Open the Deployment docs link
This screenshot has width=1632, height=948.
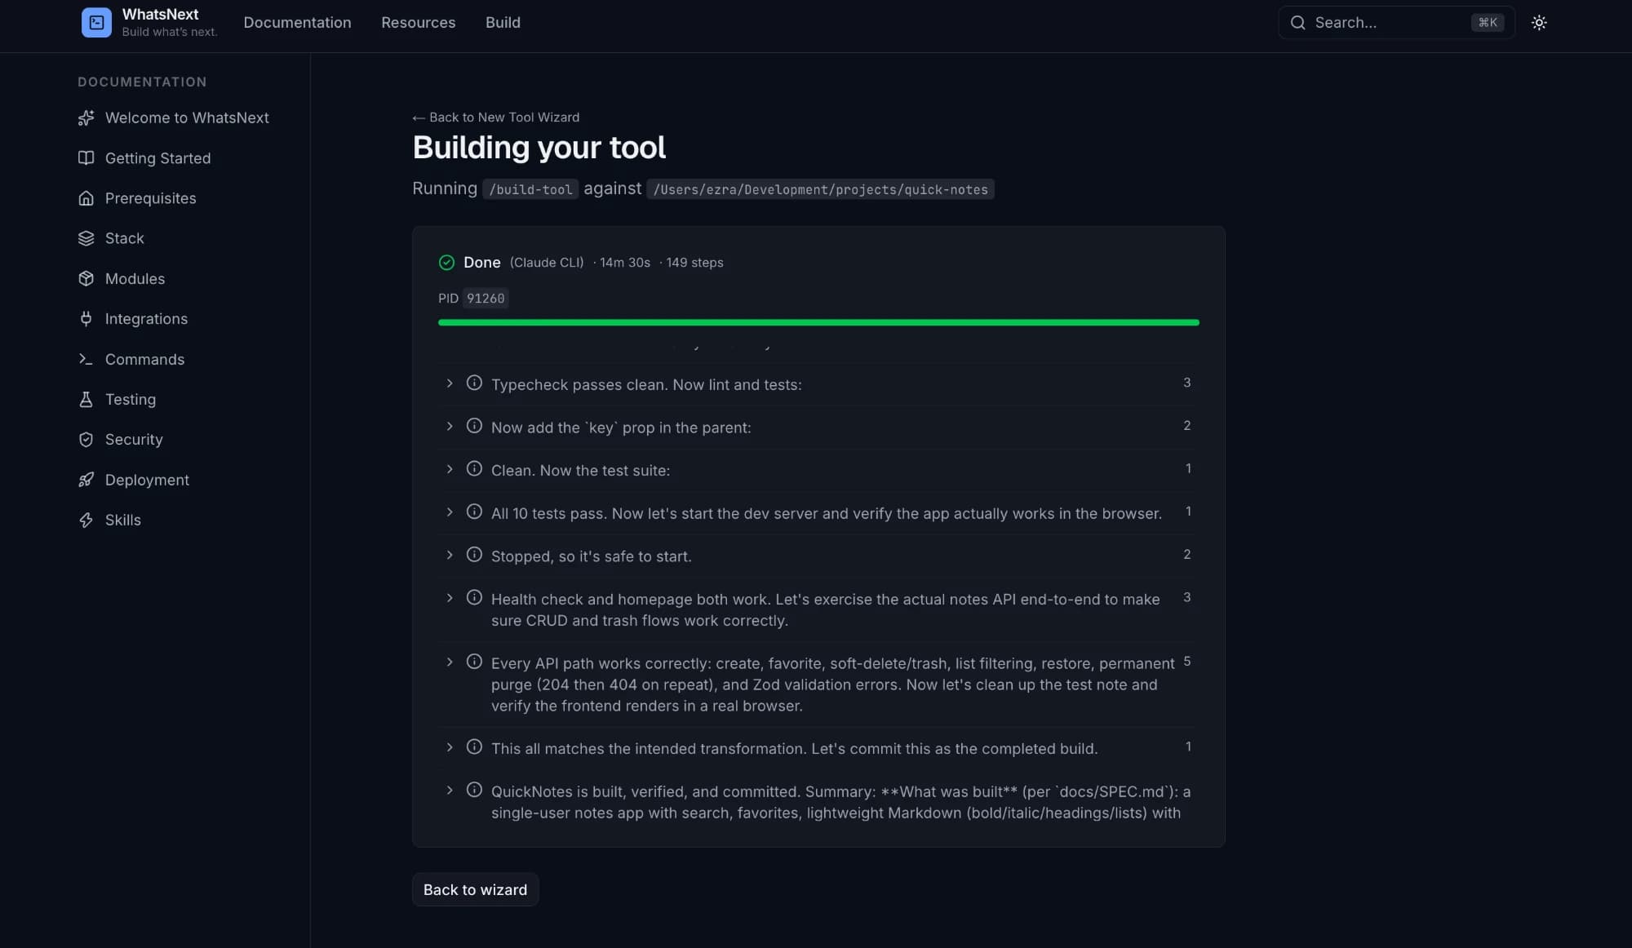(x=147, y=480)
